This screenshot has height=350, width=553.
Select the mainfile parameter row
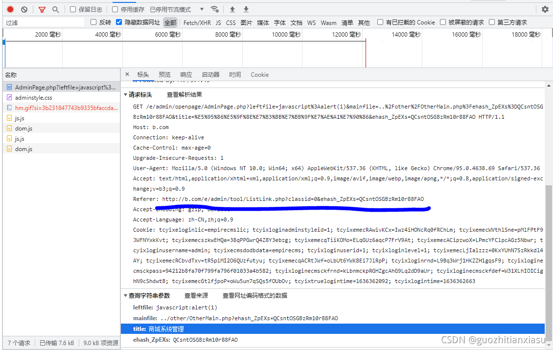pos(333,318)
